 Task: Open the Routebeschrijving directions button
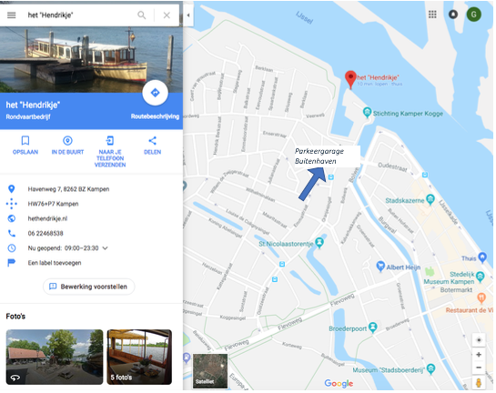click(155, 93)
